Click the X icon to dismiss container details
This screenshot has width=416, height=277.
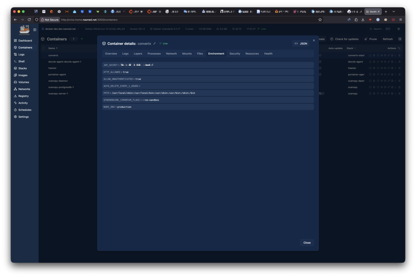(314, 40)
